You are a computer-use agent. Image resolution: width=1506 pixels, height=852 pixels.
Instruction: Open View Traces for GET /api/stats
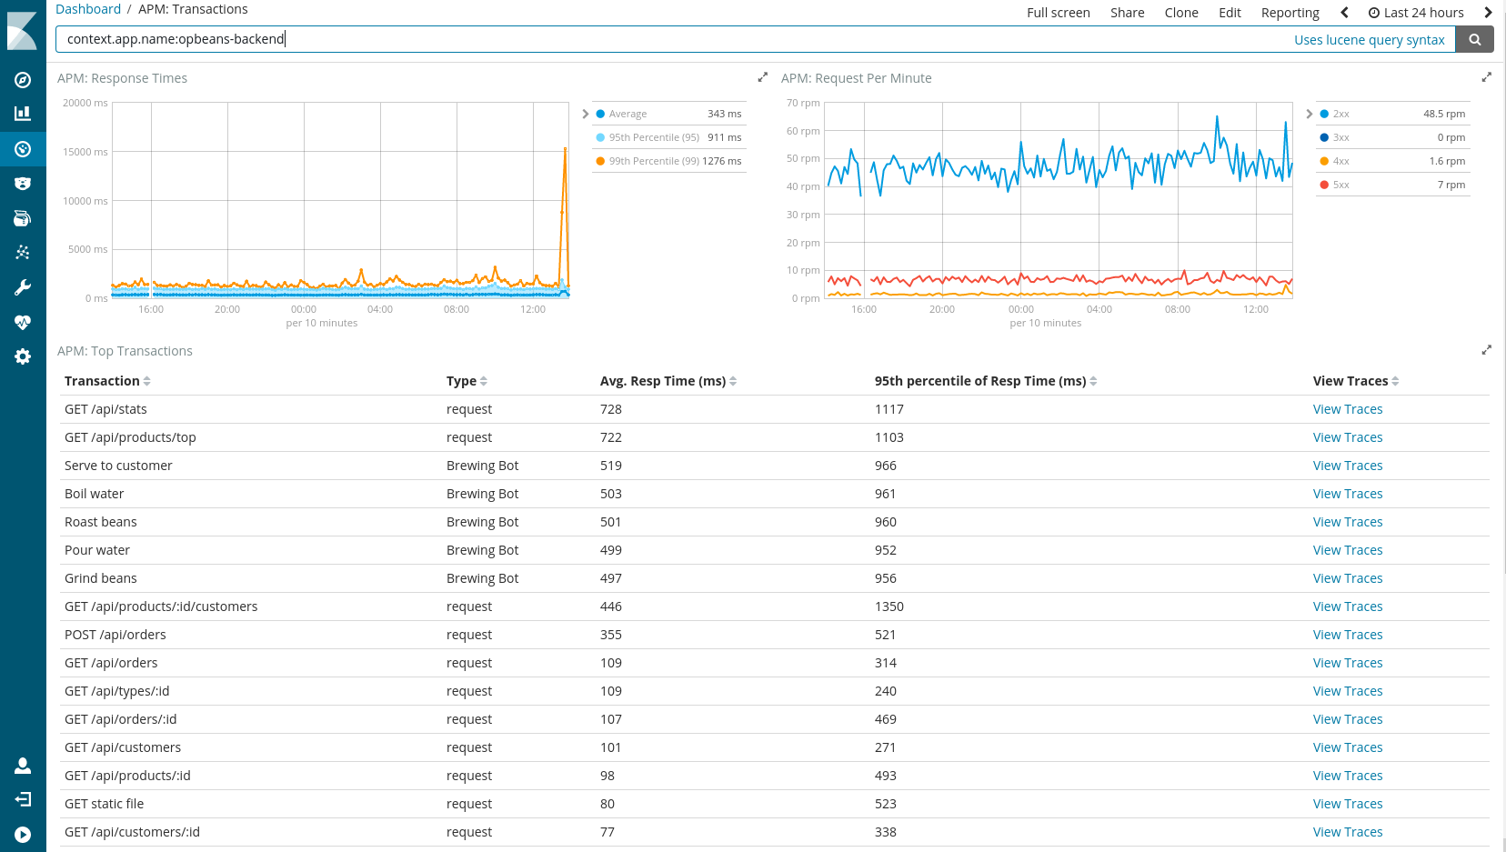(1347, 408)
